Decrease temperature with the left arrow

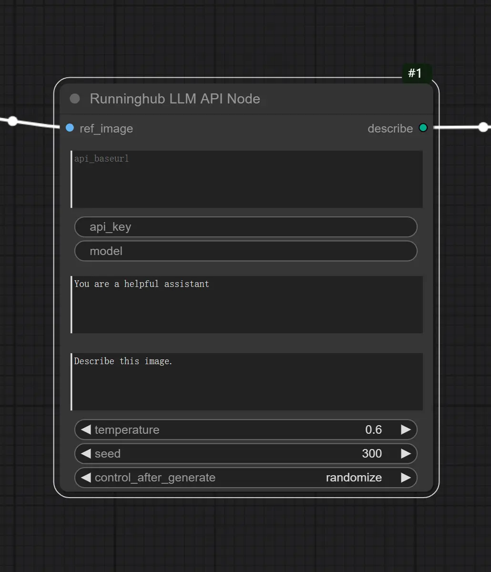click(86, 429)
